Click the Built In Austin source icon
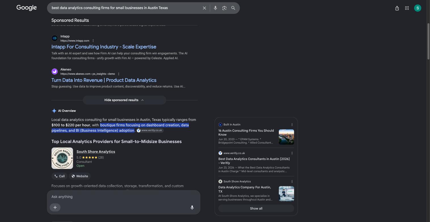 (x=220, y=125)
